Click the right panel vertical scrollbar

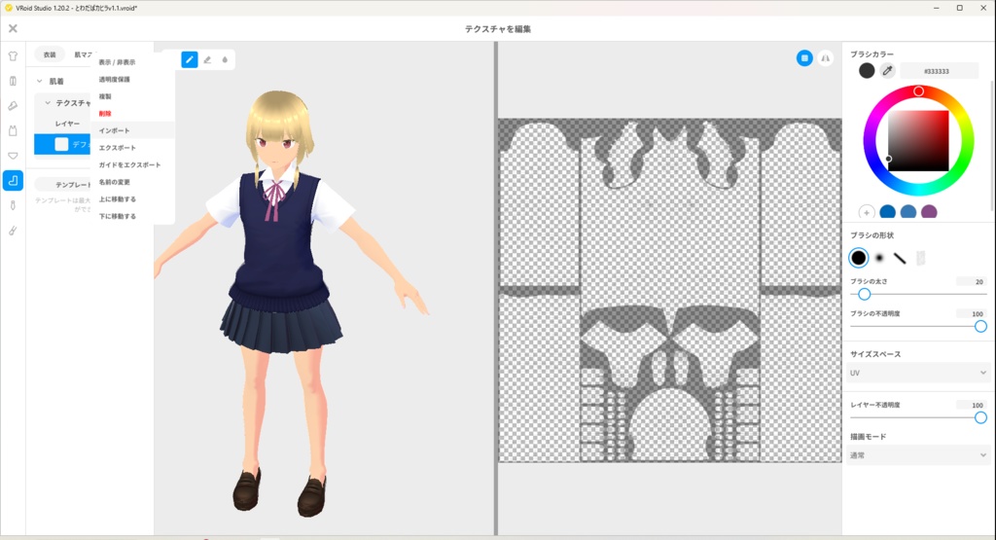click(x=992, y=145)
